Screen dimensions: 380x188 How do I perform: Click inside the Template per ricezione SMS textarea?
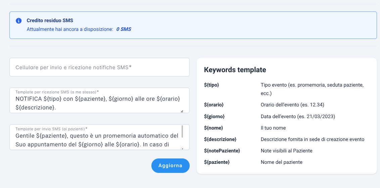(x=99, y=100)
